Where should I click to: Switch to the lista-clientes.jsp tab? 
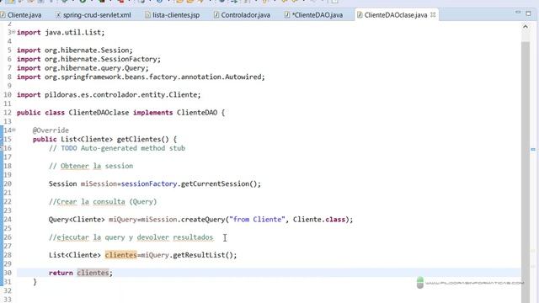point(172,15)
